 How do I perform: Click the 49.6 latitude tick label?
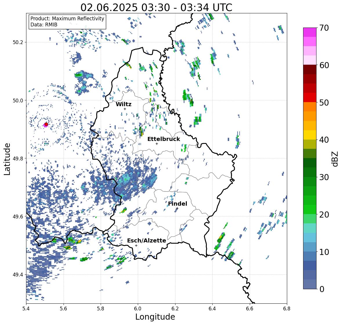(18, 217)
